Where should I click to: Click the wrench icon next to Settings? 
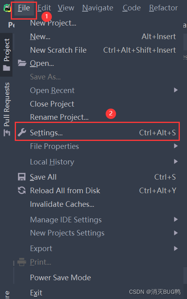click(22, 133)
